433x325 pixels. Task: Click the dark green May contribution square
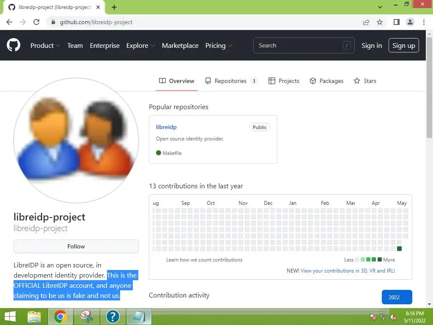[399, 248]
